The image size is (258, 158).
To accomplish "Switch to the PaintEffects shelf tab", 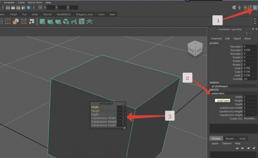I will (64, 15).
